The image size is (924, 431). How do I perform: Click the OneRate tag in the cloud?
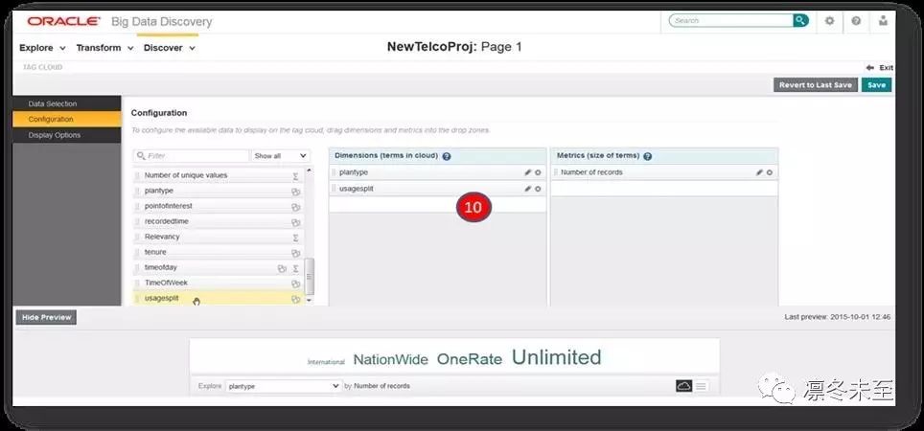(470, 359)
